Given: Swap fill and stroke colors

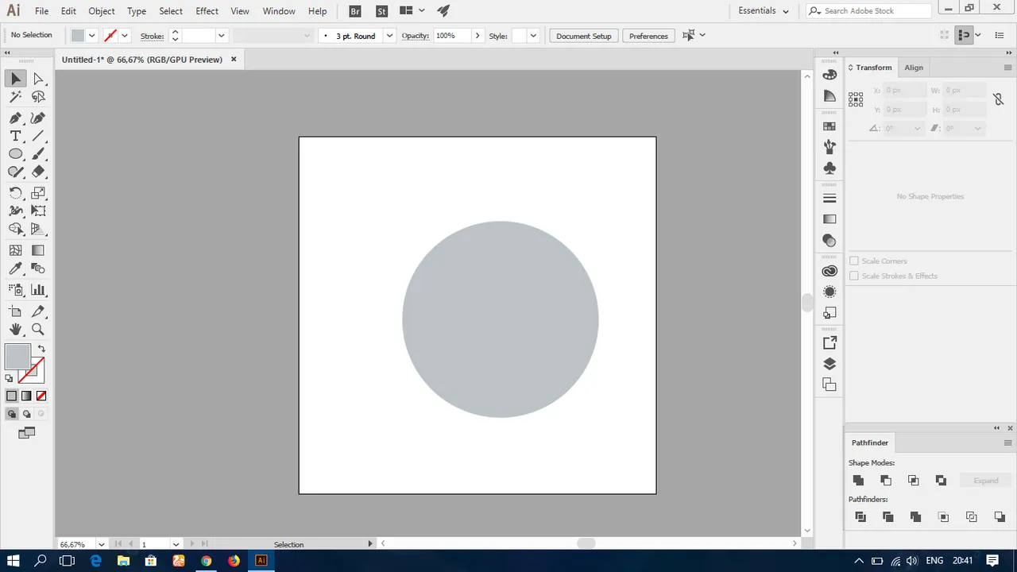Looking at the screenshot, I should (41, 349).
